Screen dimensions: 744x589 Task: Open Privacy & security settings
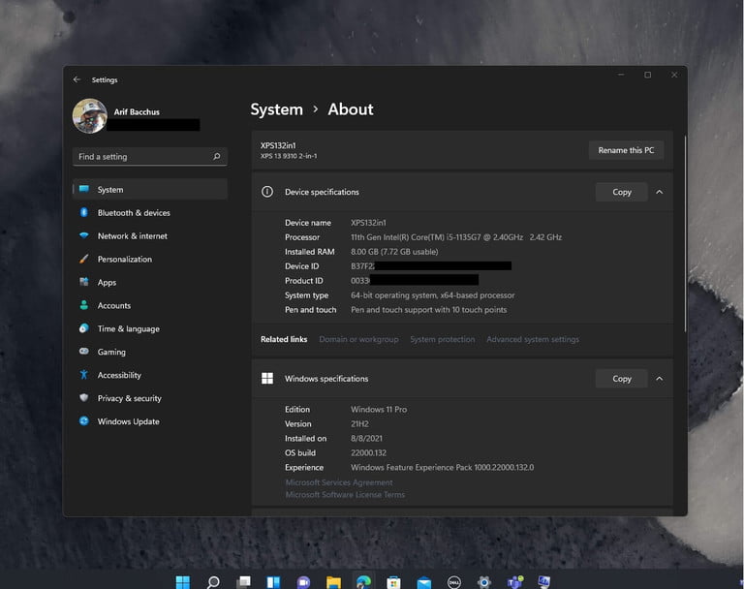pyautogui.click(x=129, y=398)
